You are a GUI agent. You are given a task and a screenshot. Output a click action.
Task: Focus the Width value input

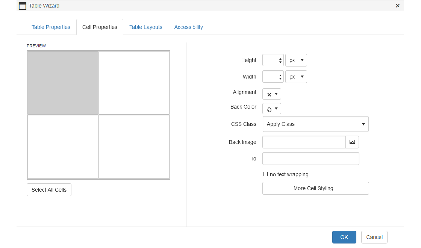(270, 77)
